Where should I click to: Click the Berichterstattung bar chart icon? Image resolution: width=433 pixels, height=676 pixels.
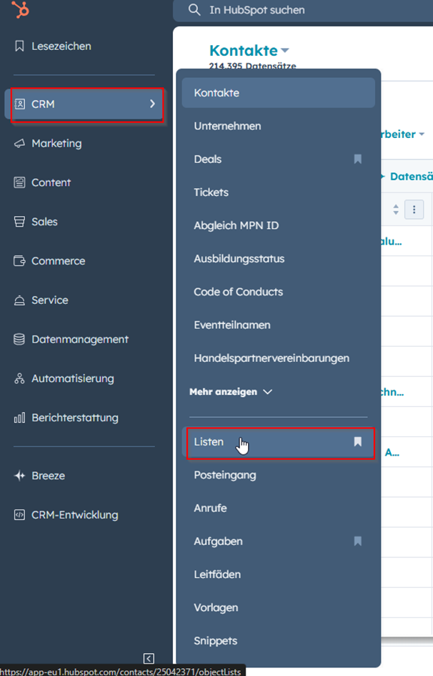[19, 418]
